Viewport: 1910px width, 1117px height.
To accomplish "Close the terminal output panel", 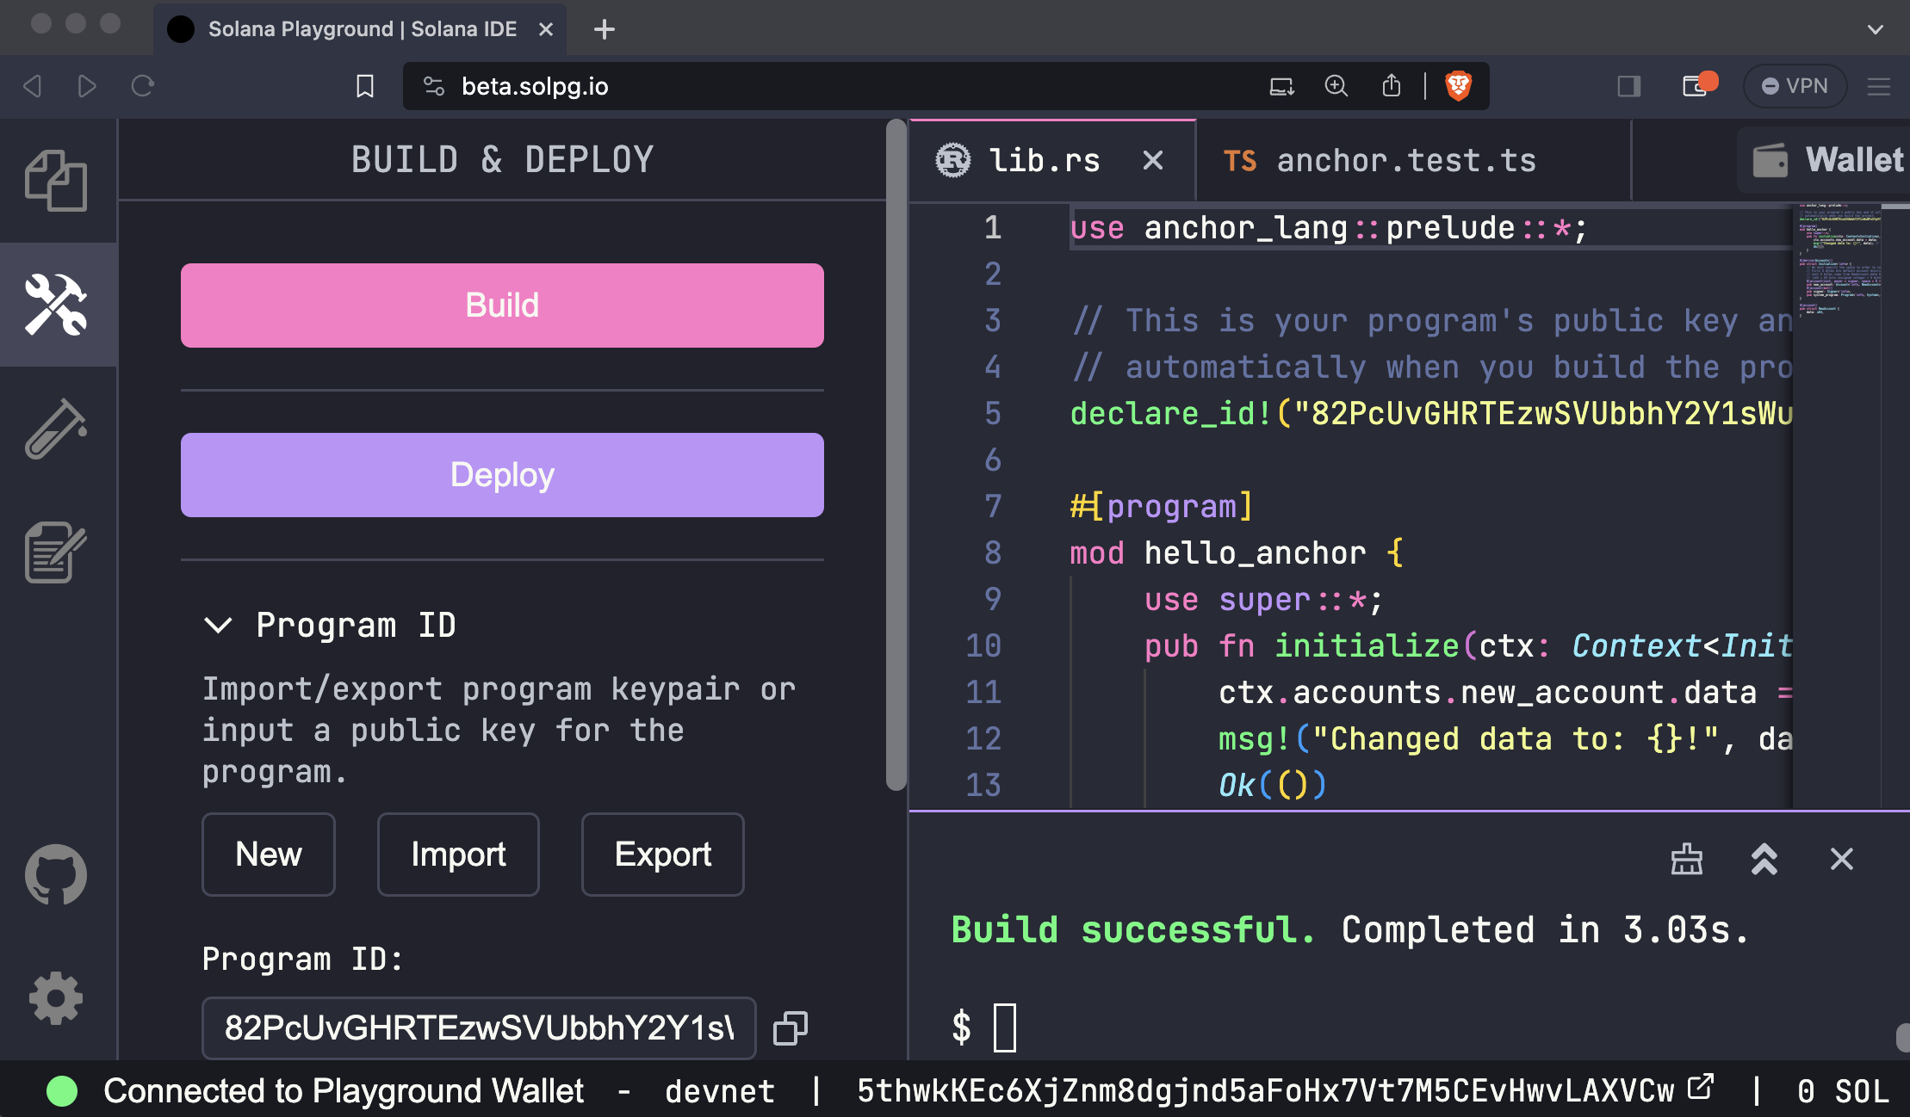I will [1841, 858].
